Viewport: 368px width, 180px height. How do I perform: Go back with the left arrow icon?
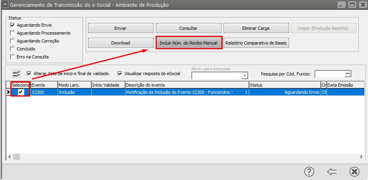coord(331,172)
